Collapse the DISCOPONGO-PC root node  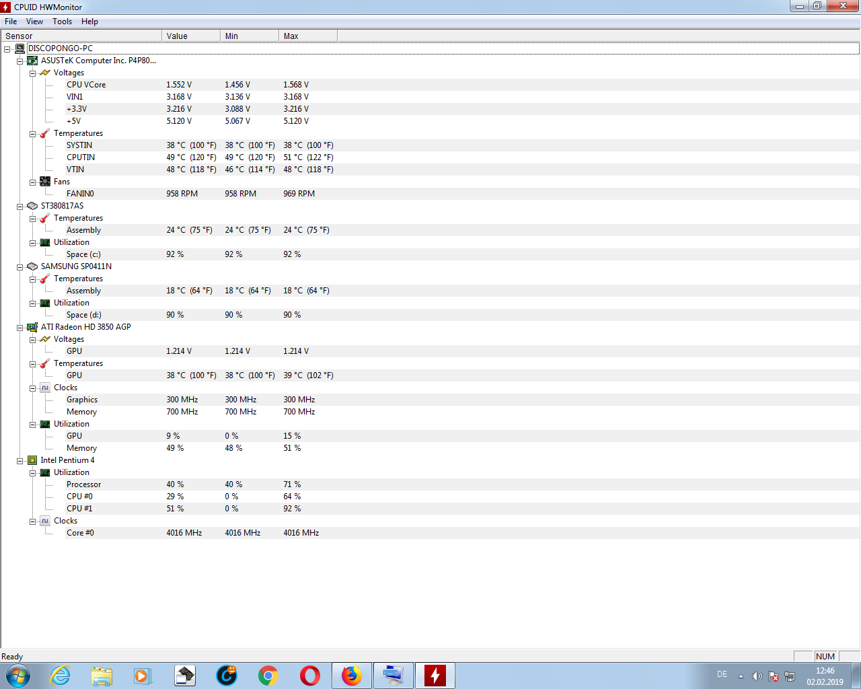(x=7, y=49)
